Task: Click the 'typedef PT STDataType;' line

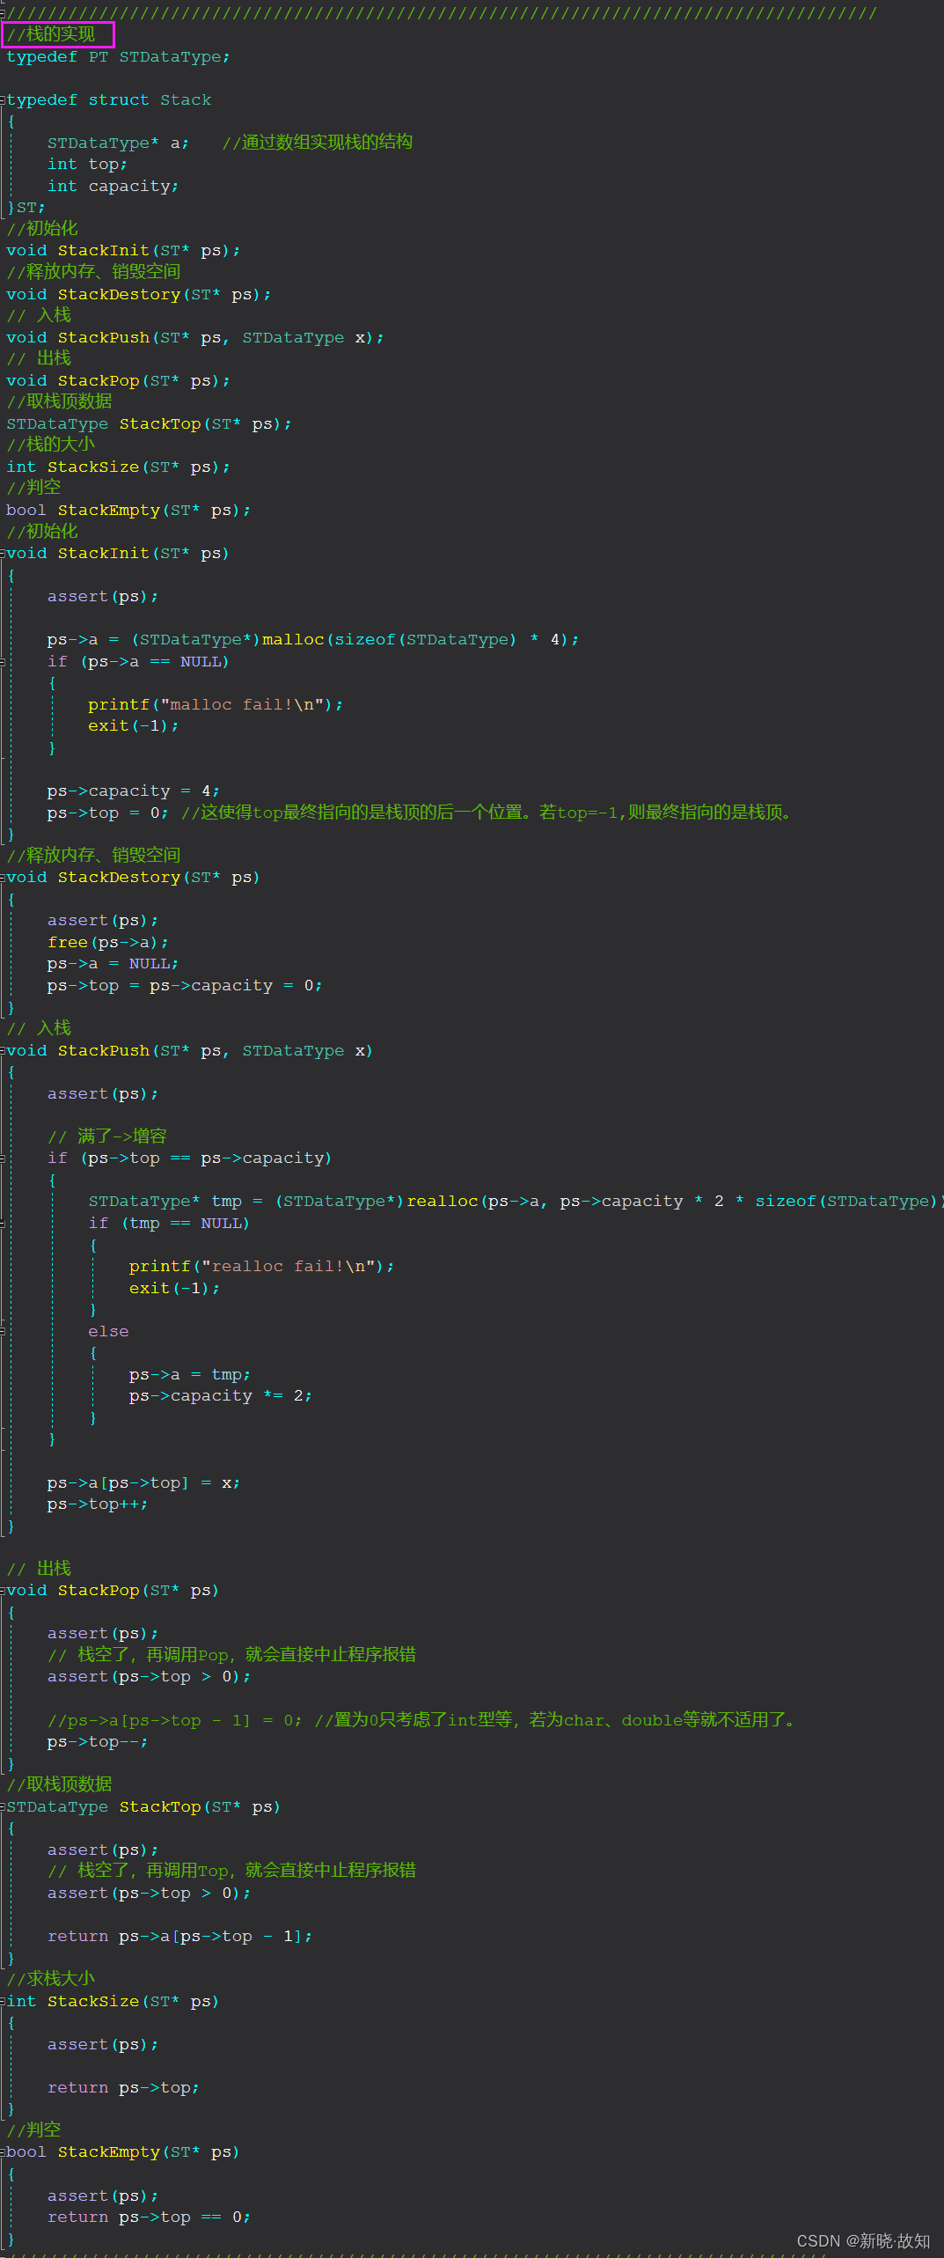Action: [118, 57]
